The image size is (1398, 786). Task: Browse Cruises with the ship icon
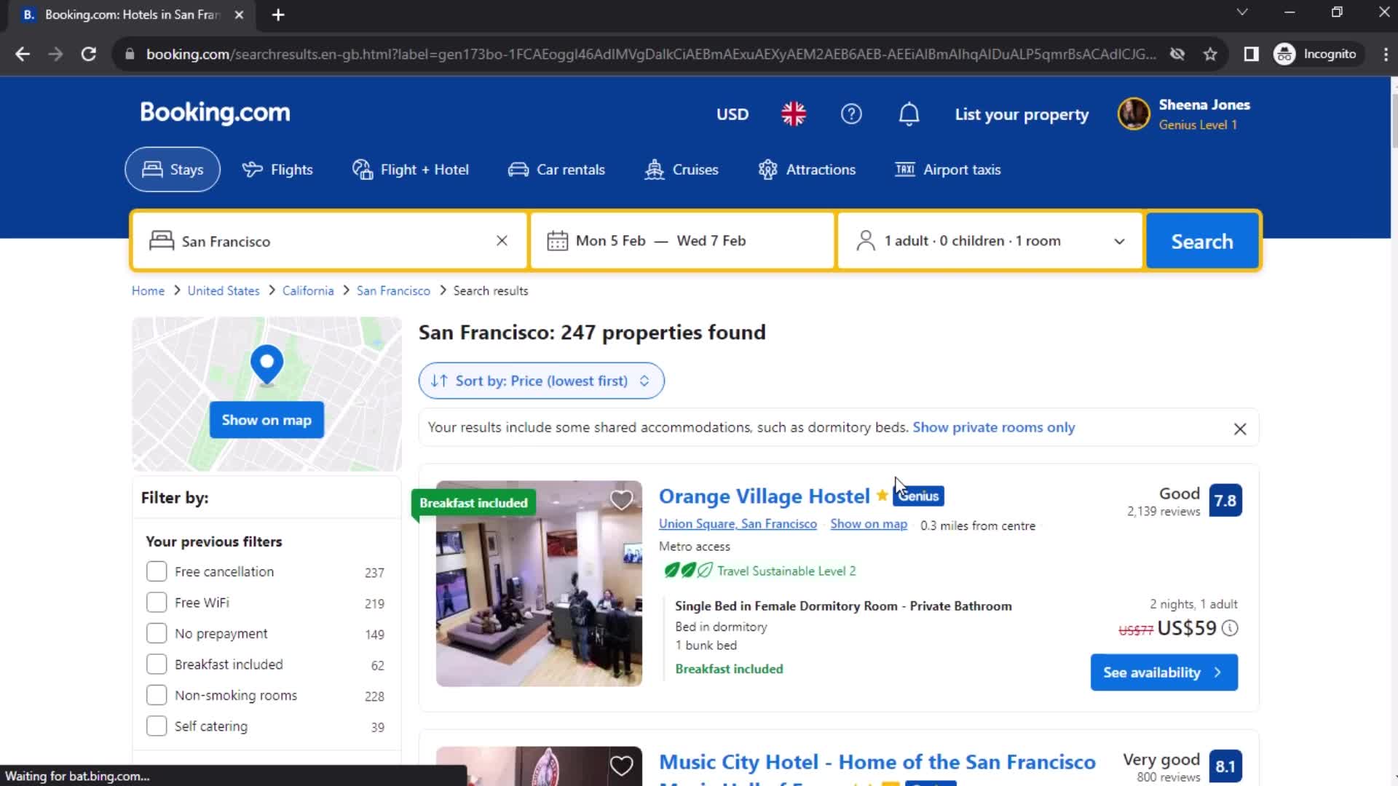point(680,169)
